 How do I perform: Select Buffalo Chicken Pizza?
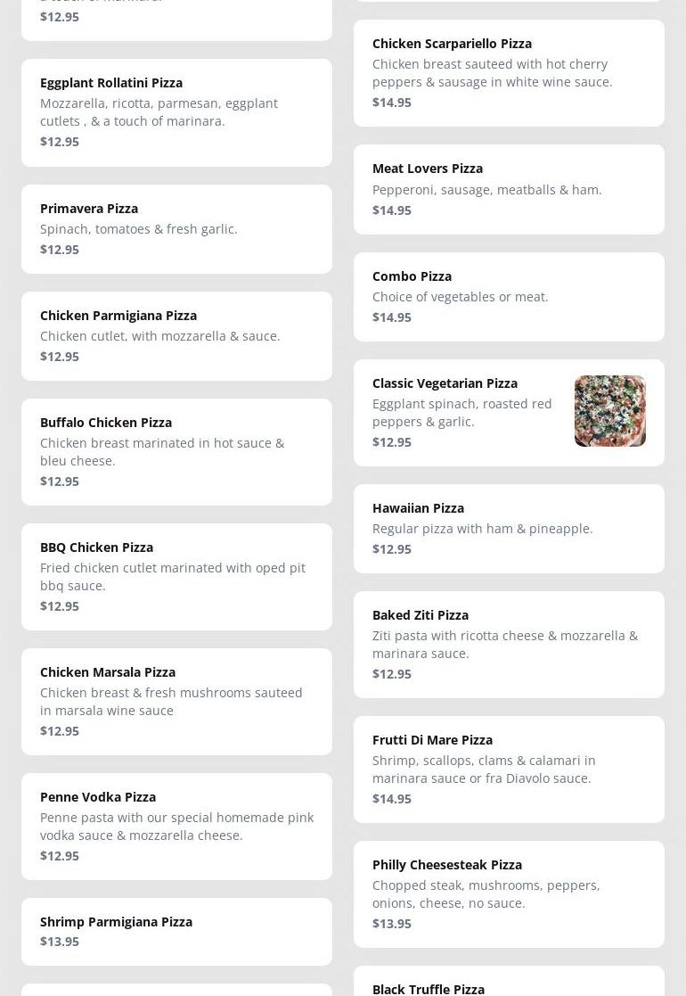point(176,452)
